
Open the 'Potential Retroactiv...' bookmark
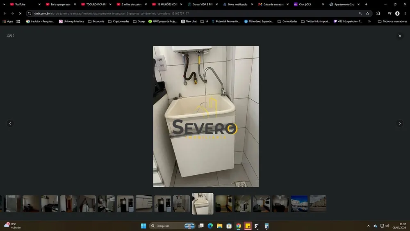coord(226,21)
